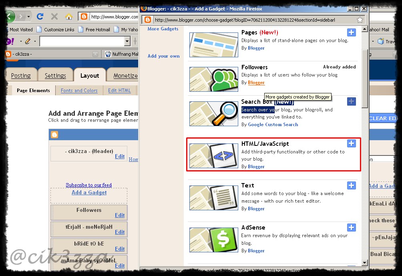Open the Edit HTML sub-tab
402x276 pixels.
coord(119,91)
